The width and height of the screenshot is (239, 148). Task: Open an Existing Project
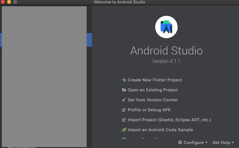153,90
